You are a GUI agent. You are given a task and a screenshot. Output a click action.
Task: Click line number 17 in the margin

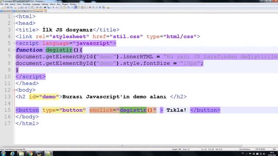tap(7, 123)
